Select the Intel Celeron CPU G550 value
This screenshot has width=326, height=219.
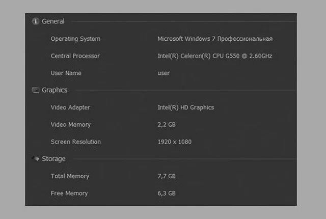point(215,56)
